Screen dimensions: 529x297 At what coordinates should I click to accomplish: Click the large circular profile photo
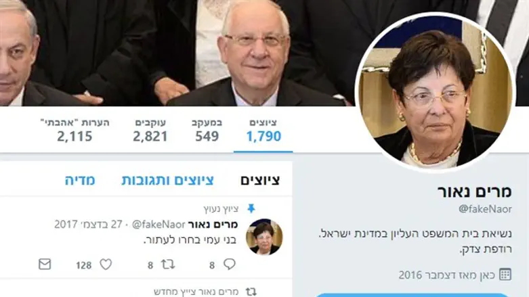click(x=436, y=92)
